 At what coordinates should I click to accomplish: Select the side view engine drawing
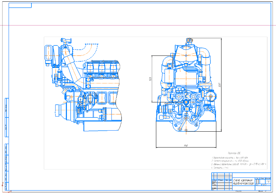point(83,84)
